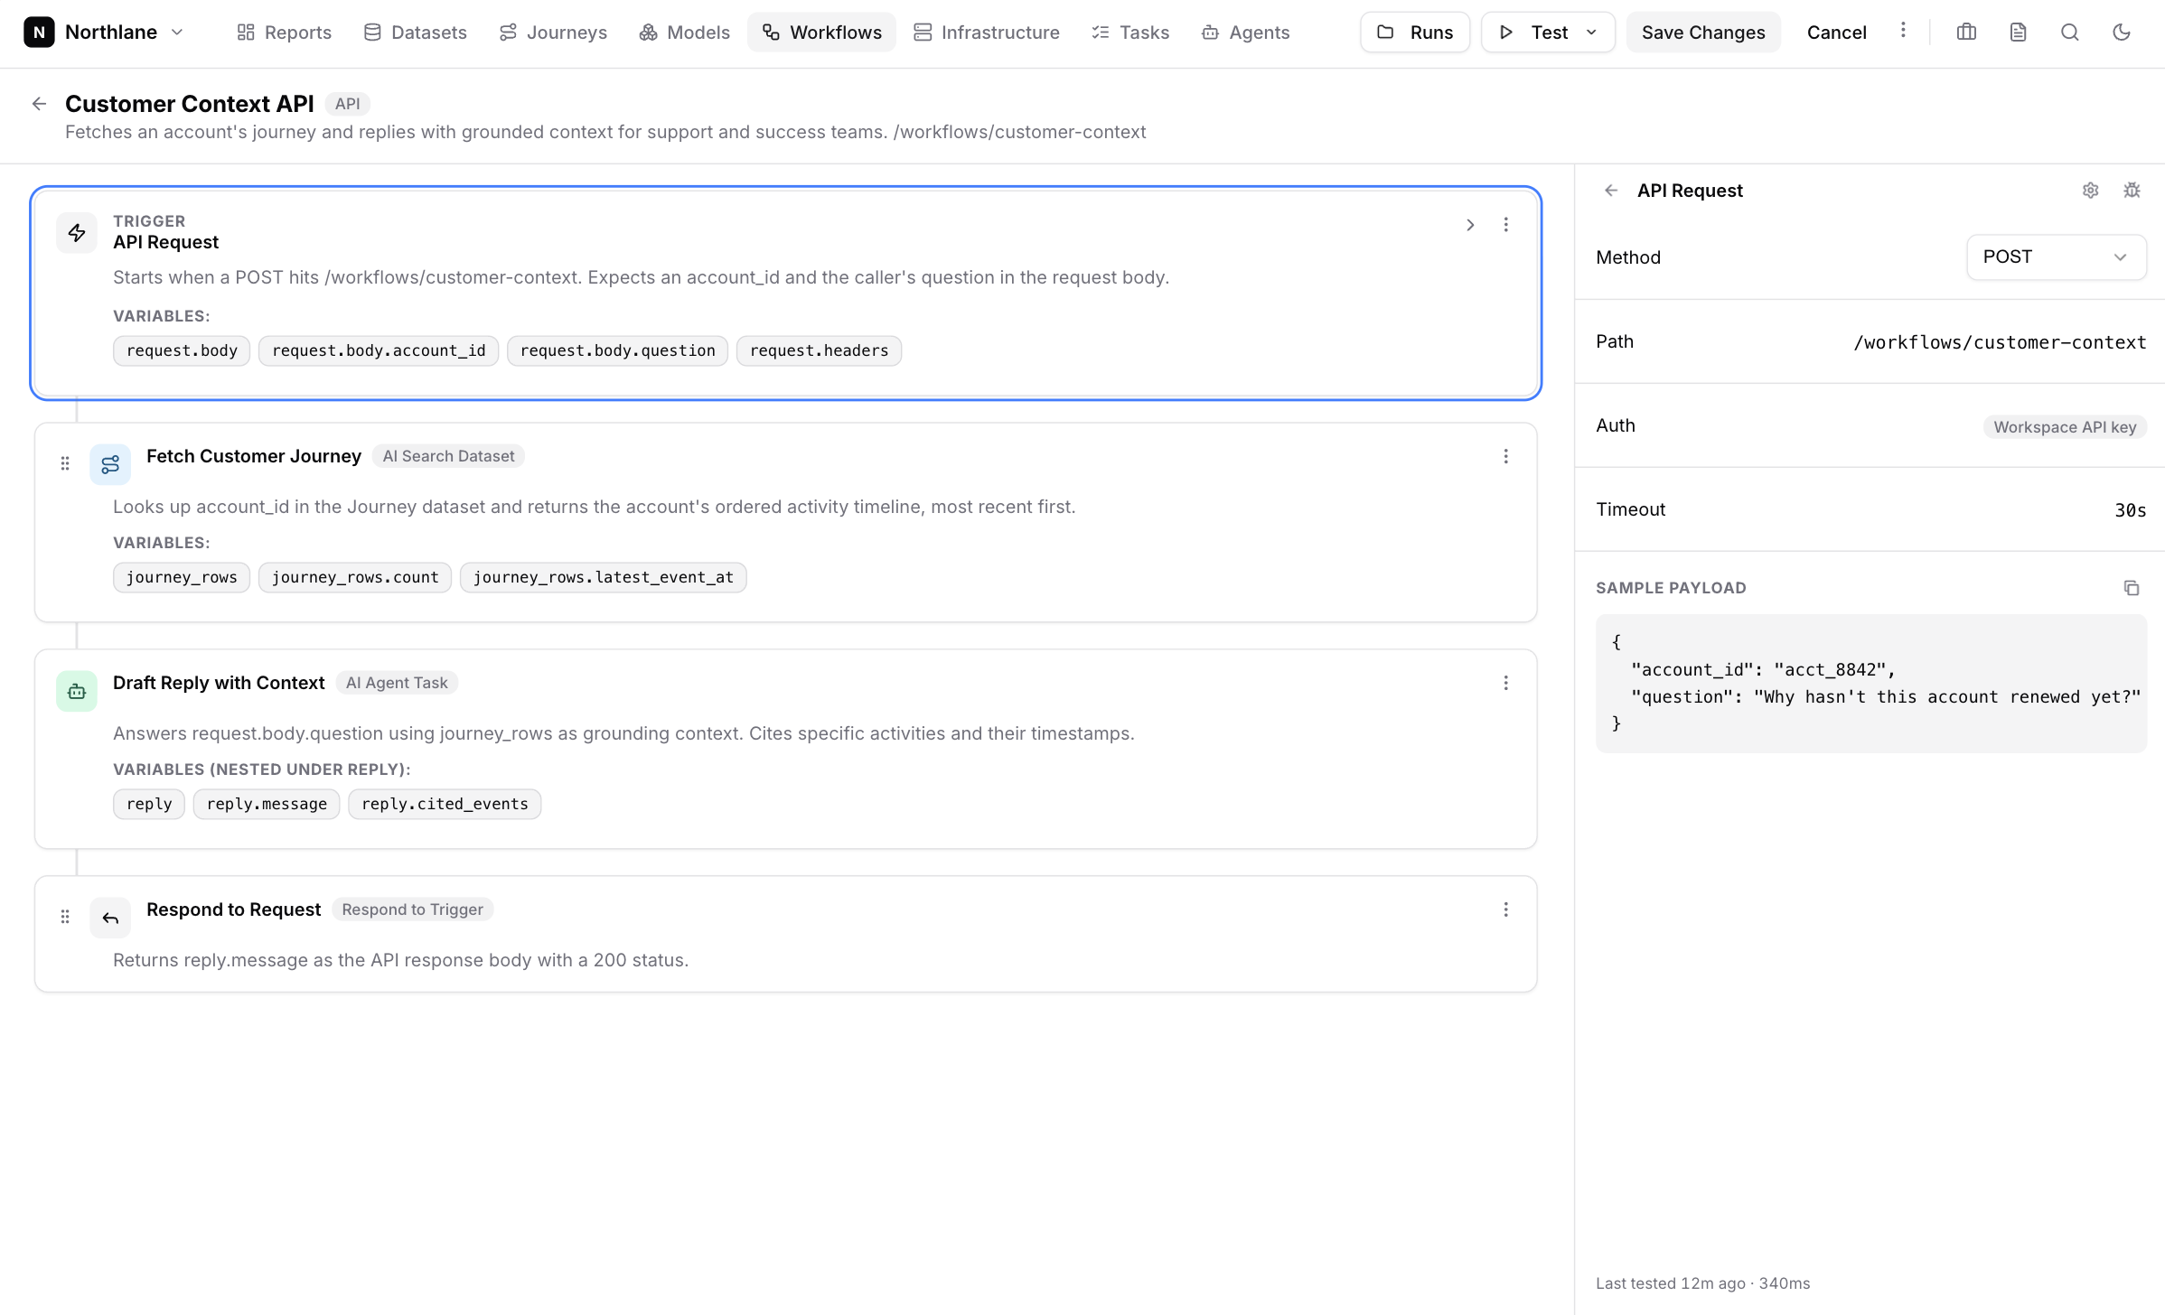Click Save Changes
The width and height of the screenshot is (2165, 1315).
(1703, 33)
